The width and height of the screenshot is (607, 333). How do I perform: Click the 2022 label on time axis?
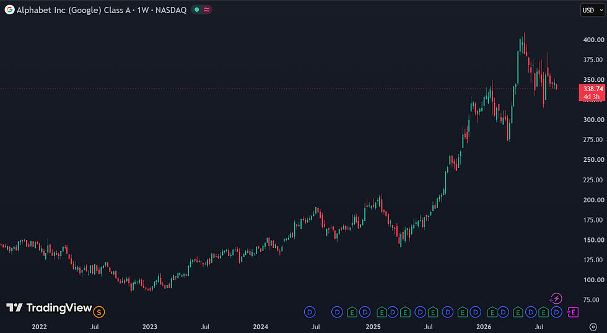(x=39, y=327)
